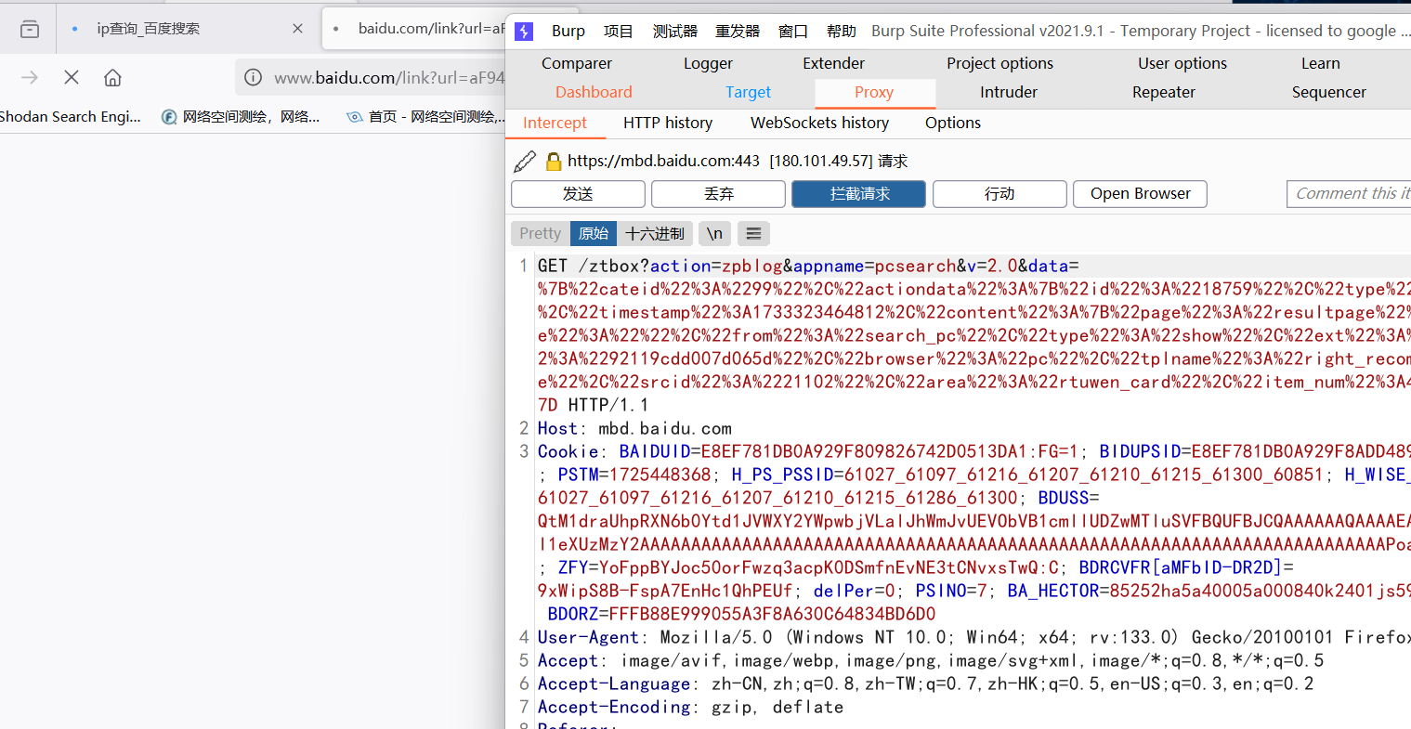Show site information icon in Firefox address bar
The height and width of the screenshot is (729, 1411).
253,78
